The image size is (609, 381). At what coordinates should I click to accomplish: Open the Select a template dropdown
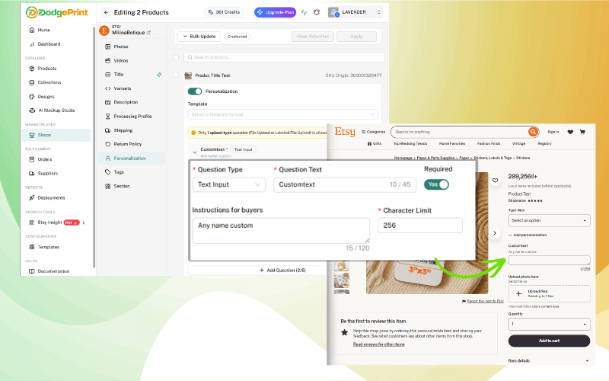coord(282,114)
